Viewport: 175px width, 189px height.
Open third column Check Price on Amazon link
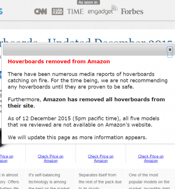click(101, 159)
